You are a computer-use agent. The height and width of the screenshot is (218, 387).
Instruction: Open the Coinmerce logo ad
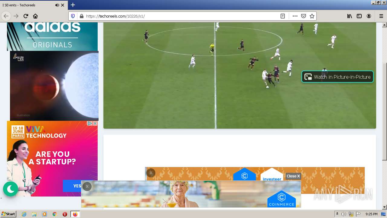pyautogui.click(x=281, y=199)
